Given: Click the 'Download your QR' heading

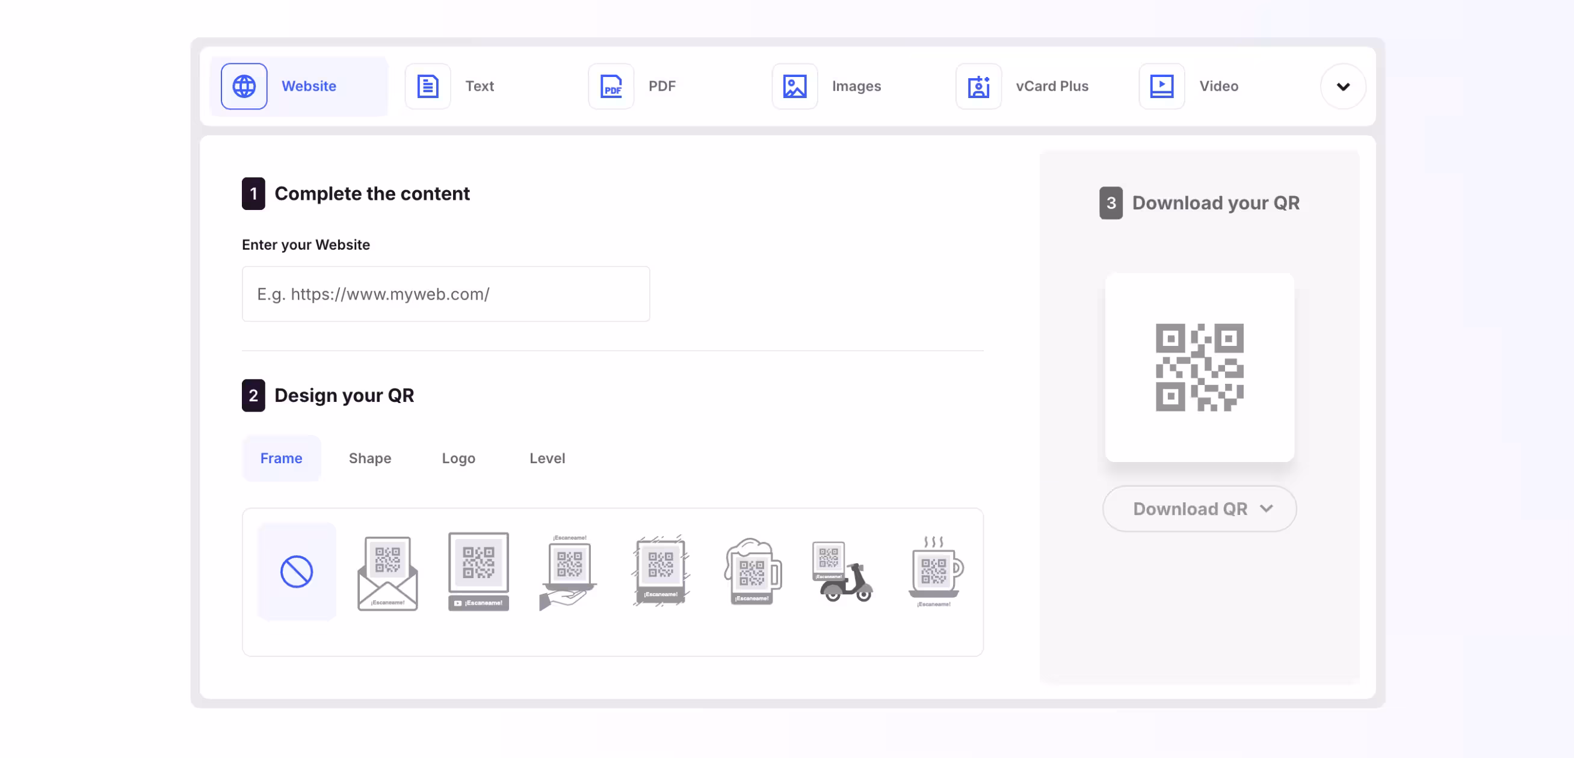Looking at the screenshot, I should point(1216,203).
